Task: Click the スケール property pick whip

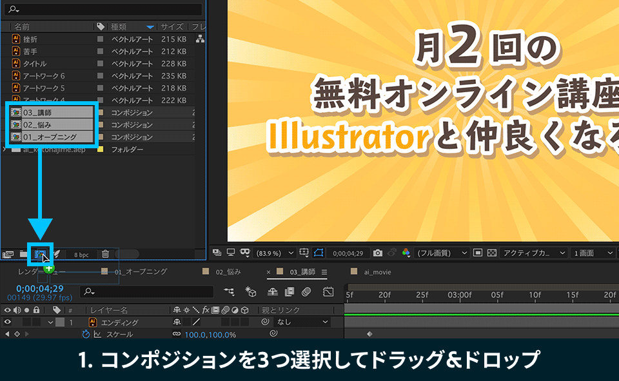Action: 273,334
